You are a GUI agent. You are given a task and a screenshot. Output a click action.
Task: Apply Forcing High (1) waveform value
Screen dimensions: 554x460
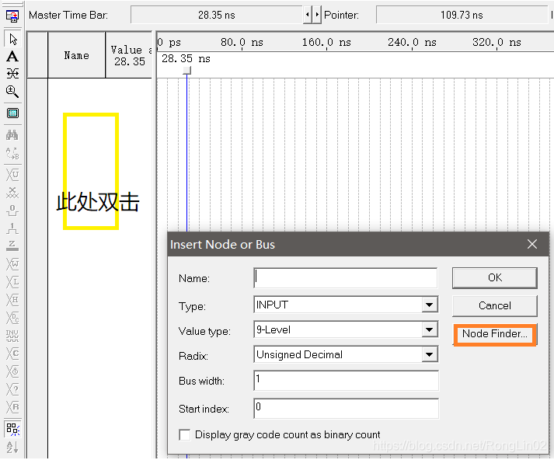point(12,228)
